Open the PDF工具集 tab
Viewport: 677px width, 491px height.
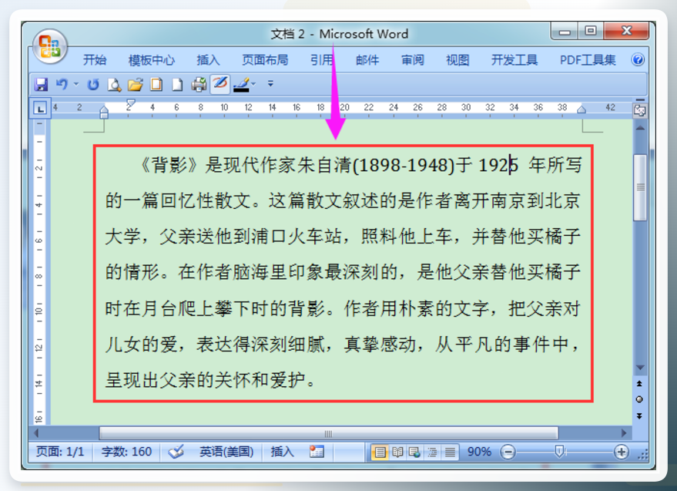(588, 59)
